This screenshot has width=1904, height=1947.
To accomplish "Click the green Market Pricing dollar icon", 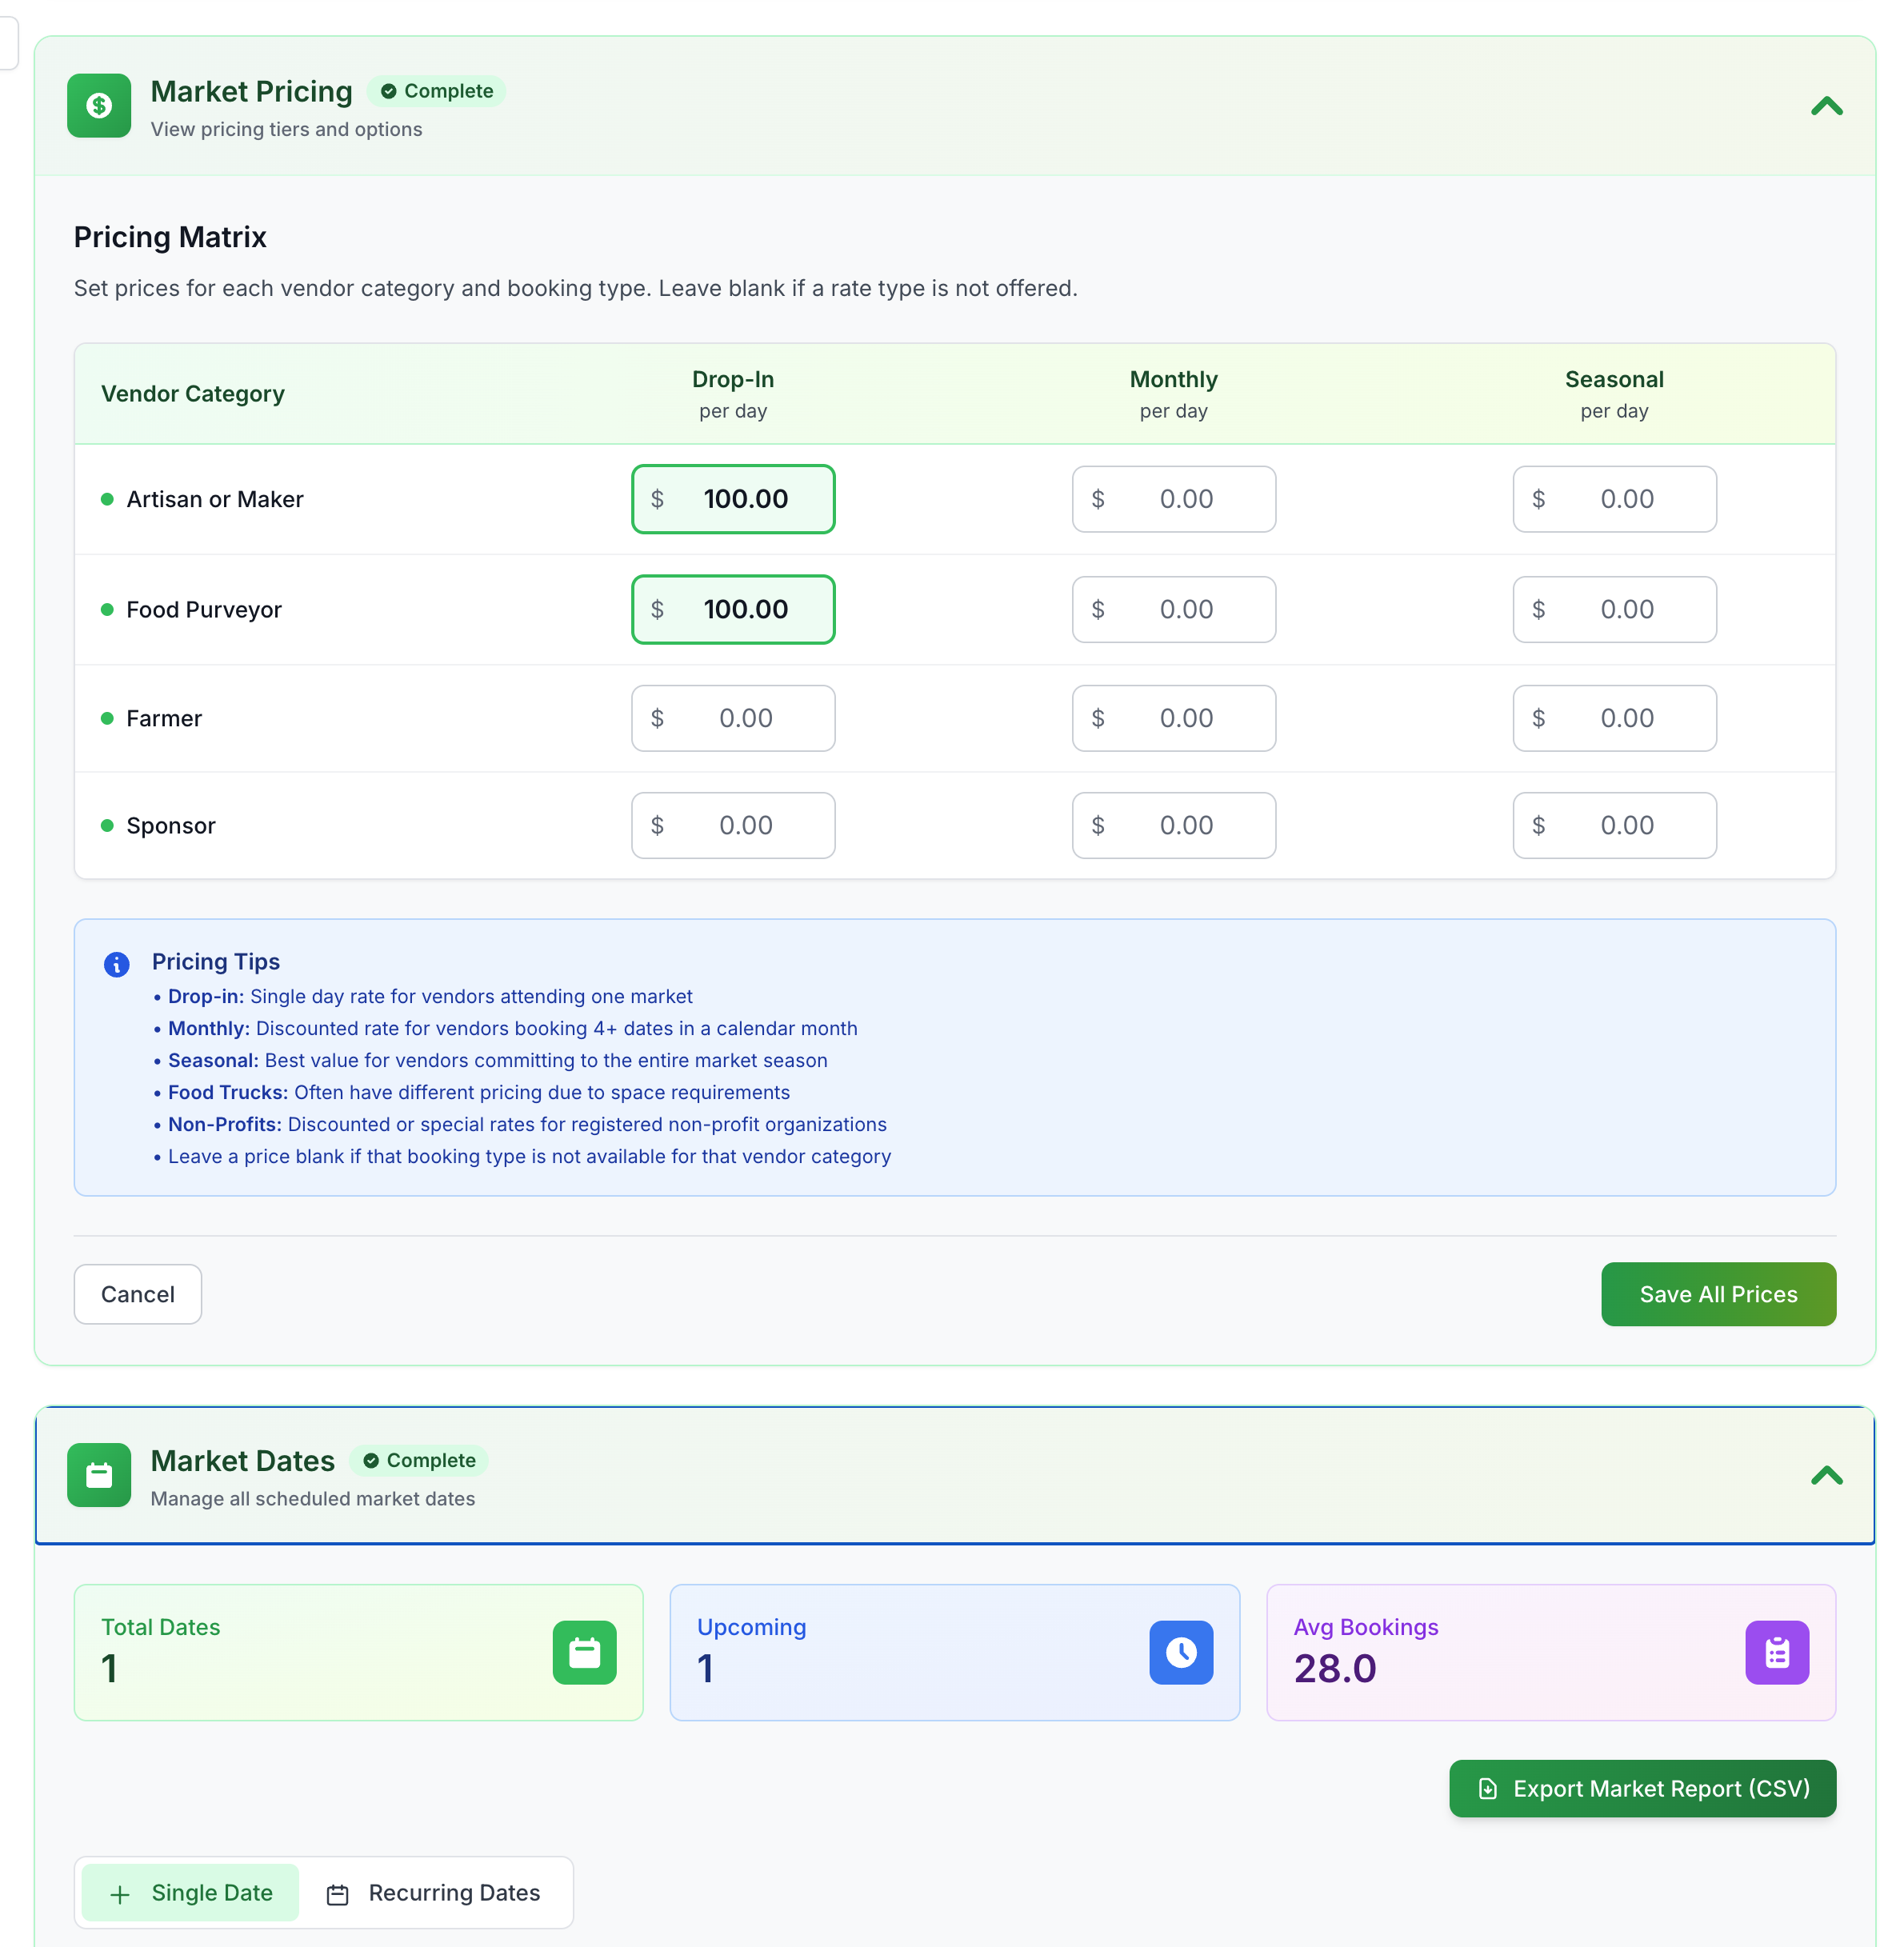I will pyautogui.click(x=99, y=105).
